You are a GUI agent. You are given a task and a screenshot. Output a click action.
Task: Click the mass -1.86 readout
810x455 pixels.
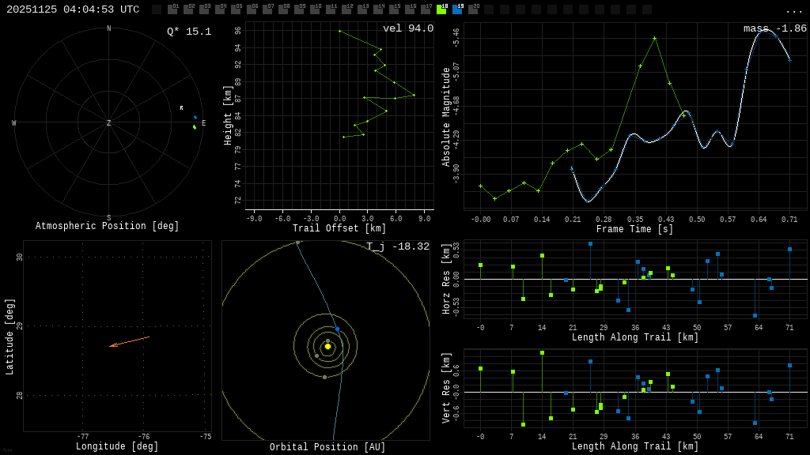tap(774, 28)
